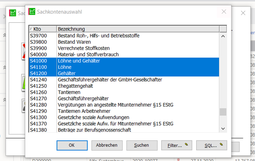Open the Suchen search function
255x161 pixels.
click(x=141, y=145)
